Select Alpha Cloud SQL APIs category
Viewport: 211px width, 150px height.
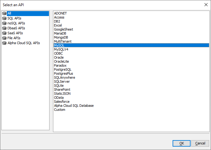point(24,43)
